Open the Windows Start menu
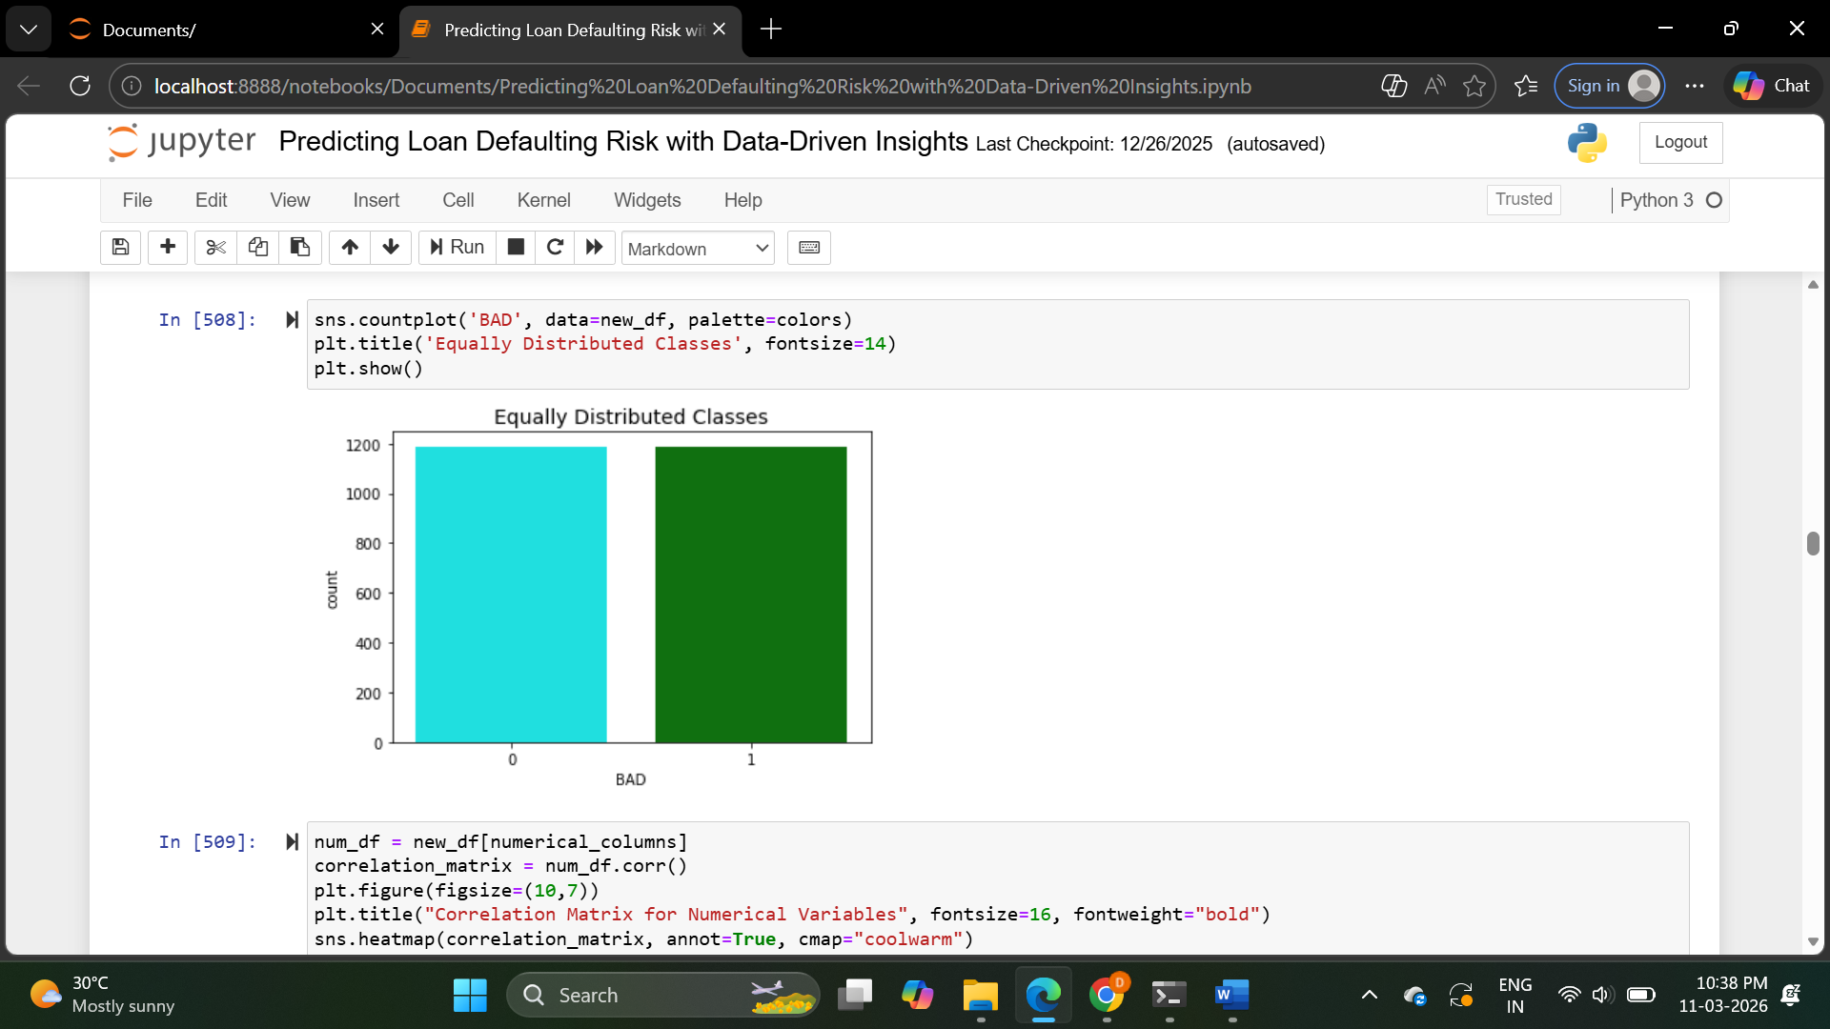This screenshot has width=1830, height=1029. point(470,996)
